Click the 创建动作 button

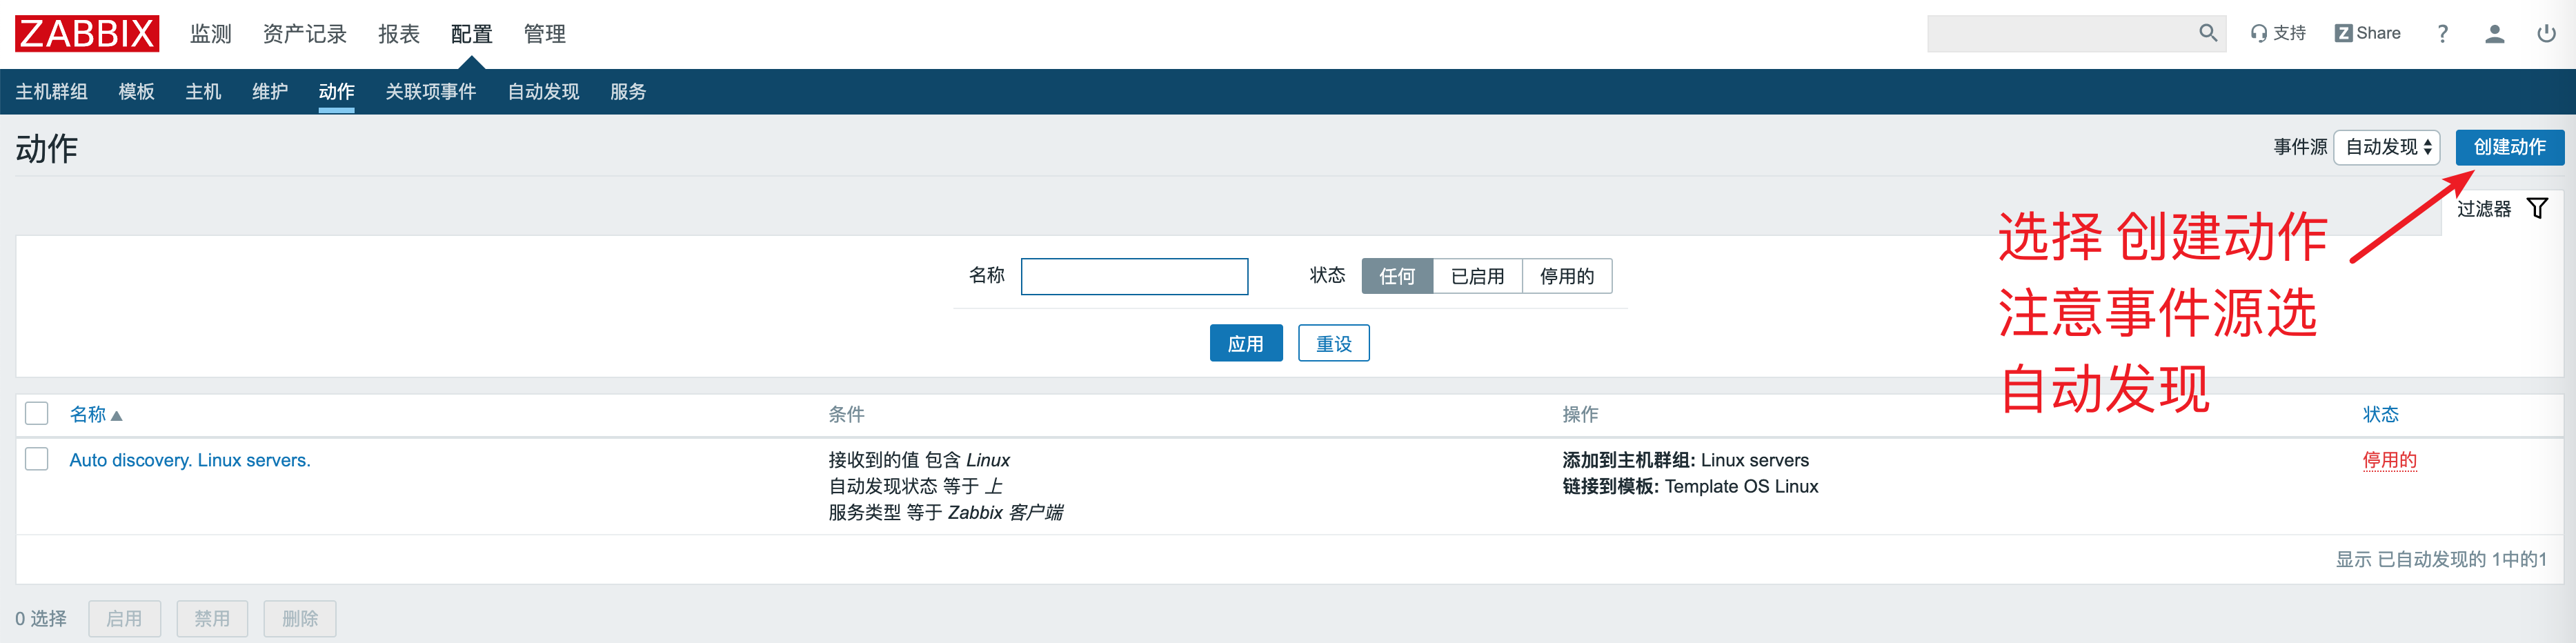[x=2509, y=147]
